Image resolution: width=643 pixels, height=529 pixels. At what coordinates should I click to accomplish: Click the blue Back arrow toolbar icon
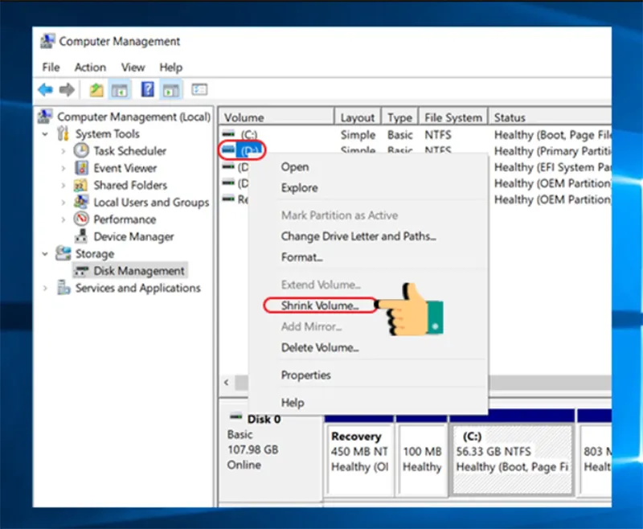click(x=46, y=89)
